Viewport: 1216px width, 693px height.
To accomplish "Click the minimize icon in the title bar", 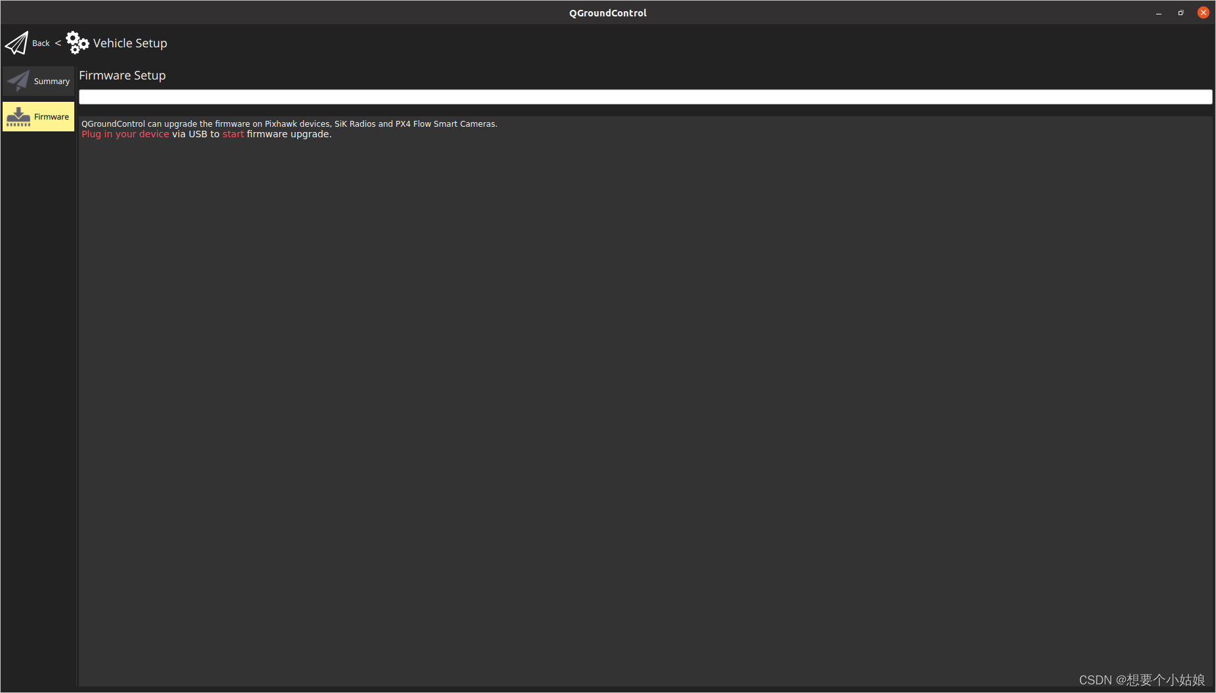I will 1158,12.
